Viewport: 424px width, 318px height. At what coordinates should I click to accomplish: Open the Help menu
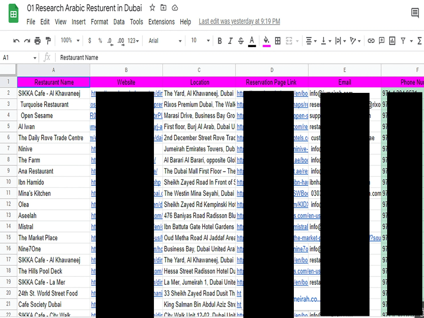coord(186,22)
